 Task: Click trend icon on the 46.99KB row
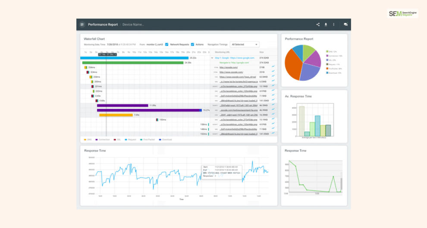pos(273,109)
